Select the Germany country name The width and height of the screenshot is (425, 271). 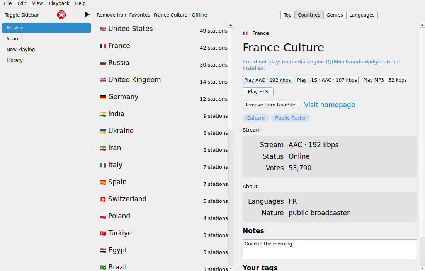(123, 97)
